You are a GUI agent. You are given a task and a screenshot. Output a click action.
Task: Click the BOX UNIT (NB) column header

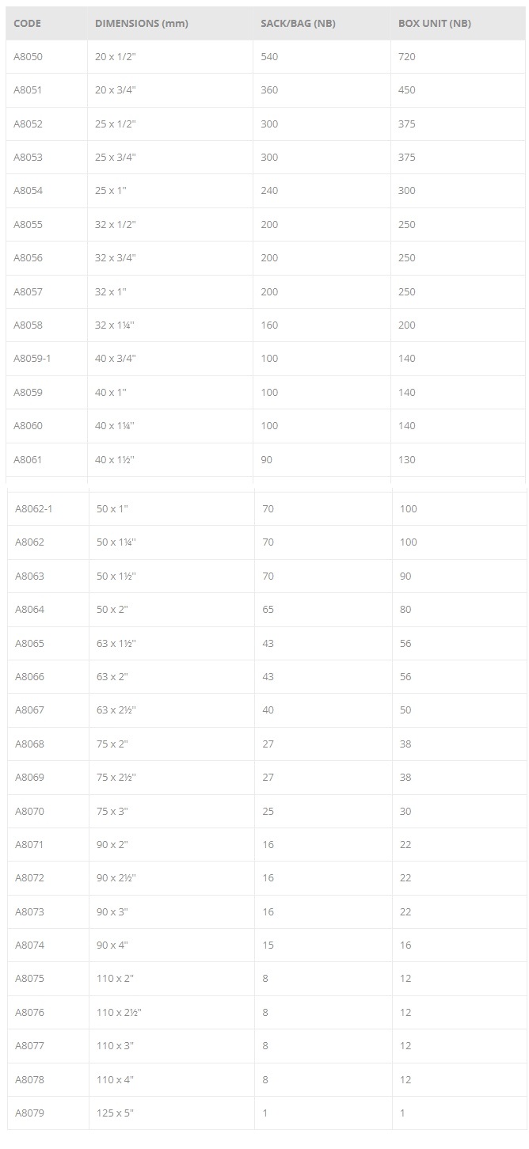(x=434, y=23)
